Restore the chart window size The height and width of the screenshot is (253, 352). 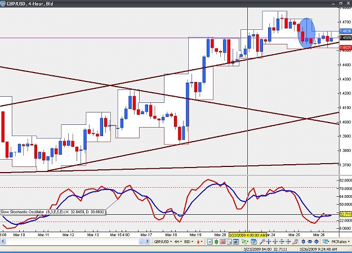[x=341, y=3]
